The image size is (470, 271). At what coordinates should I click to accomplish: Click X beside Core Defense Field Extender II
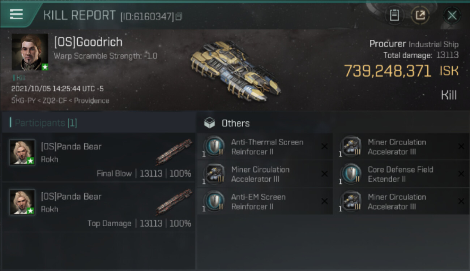pyautogui.click(x=461, y=174)
